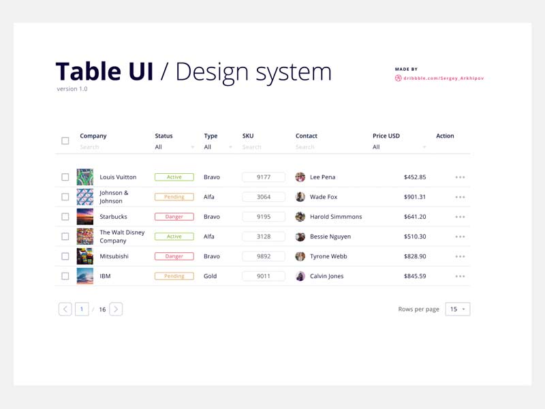545x409 pixels.
Task: Select The Walt Disney Company row checkbox
Action: 65,237
